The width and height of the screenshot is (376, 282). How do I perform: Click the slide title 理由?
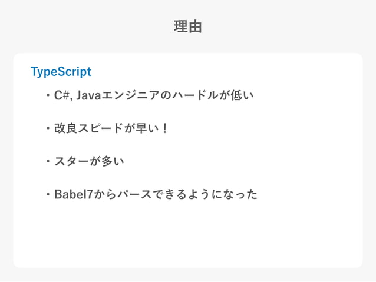pyautogui.click(x=188, y=26)
